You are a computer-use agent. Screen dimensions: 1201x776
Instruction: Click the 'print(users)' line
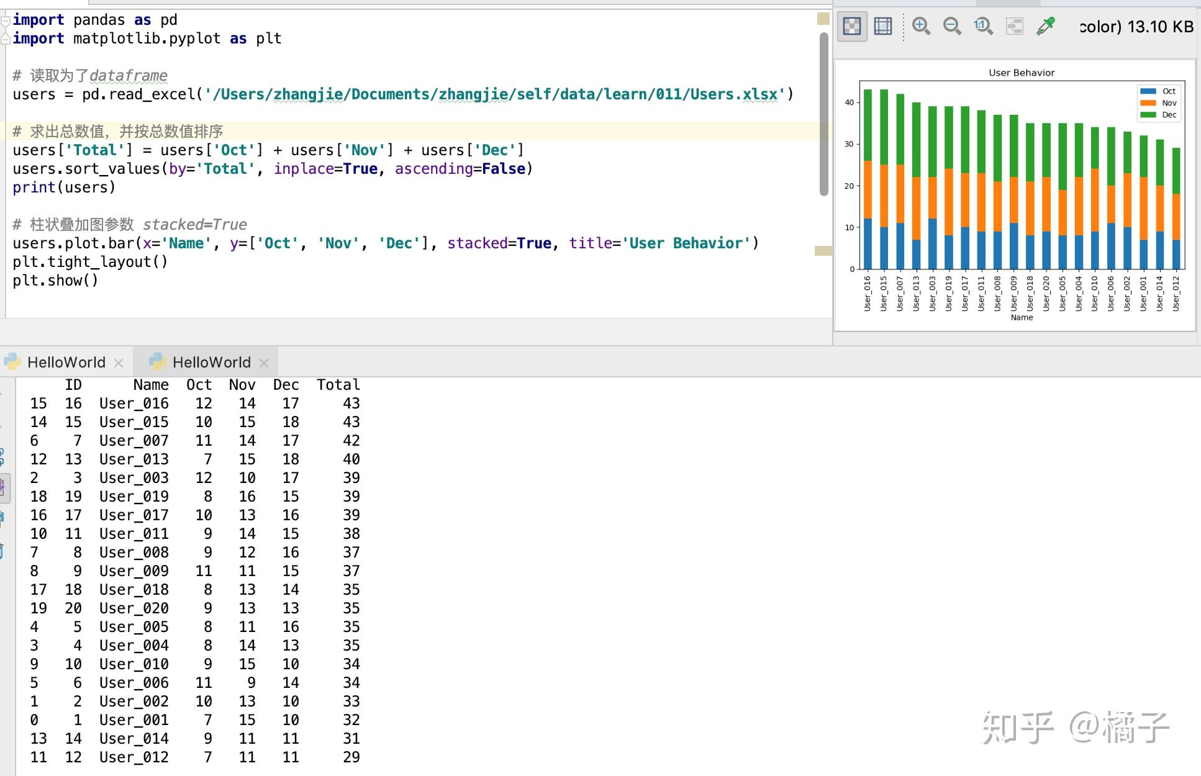click(64, 187)
